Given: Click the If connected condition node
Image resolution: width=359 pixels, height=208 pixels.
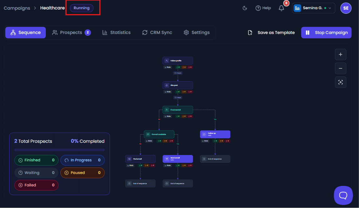Looking at the screenshot, I should 178,110.
